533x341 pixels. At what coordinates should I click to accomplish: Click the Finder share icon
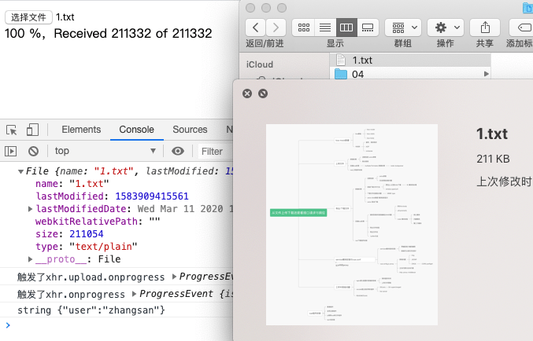(485, 27)
